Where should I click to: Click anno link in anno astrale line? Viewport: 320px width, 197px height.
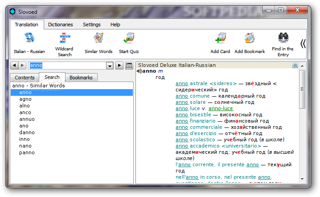(x=182, y=83)
